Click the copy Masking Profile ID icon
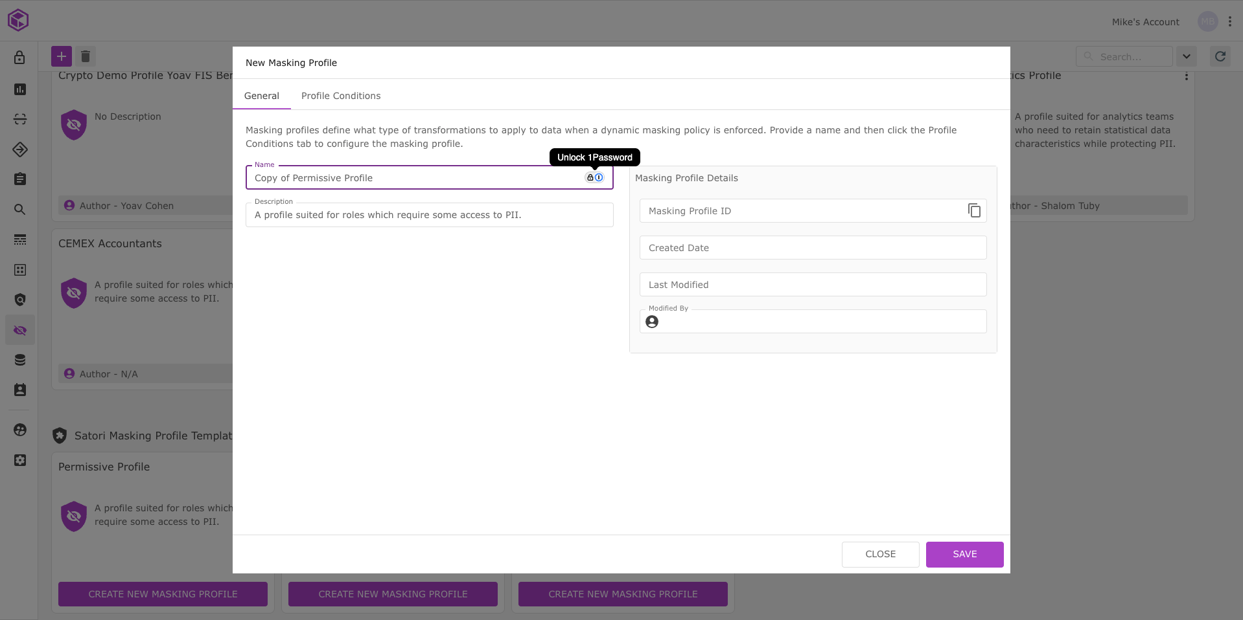The width and height of the screenshot is (1243, 620). (974, 210)
